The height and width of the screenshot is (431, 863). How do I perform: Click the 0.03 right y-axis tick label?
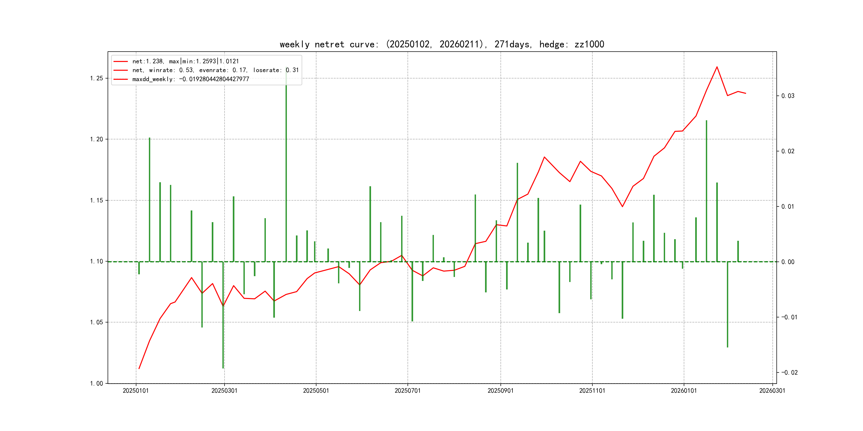pyautogui.click(x=788, y=96)
